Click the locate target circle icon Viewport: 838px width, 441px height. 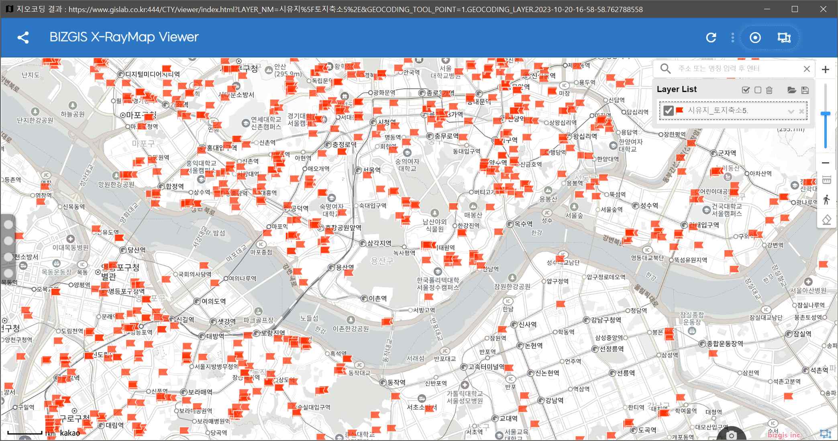coord(755,38)
